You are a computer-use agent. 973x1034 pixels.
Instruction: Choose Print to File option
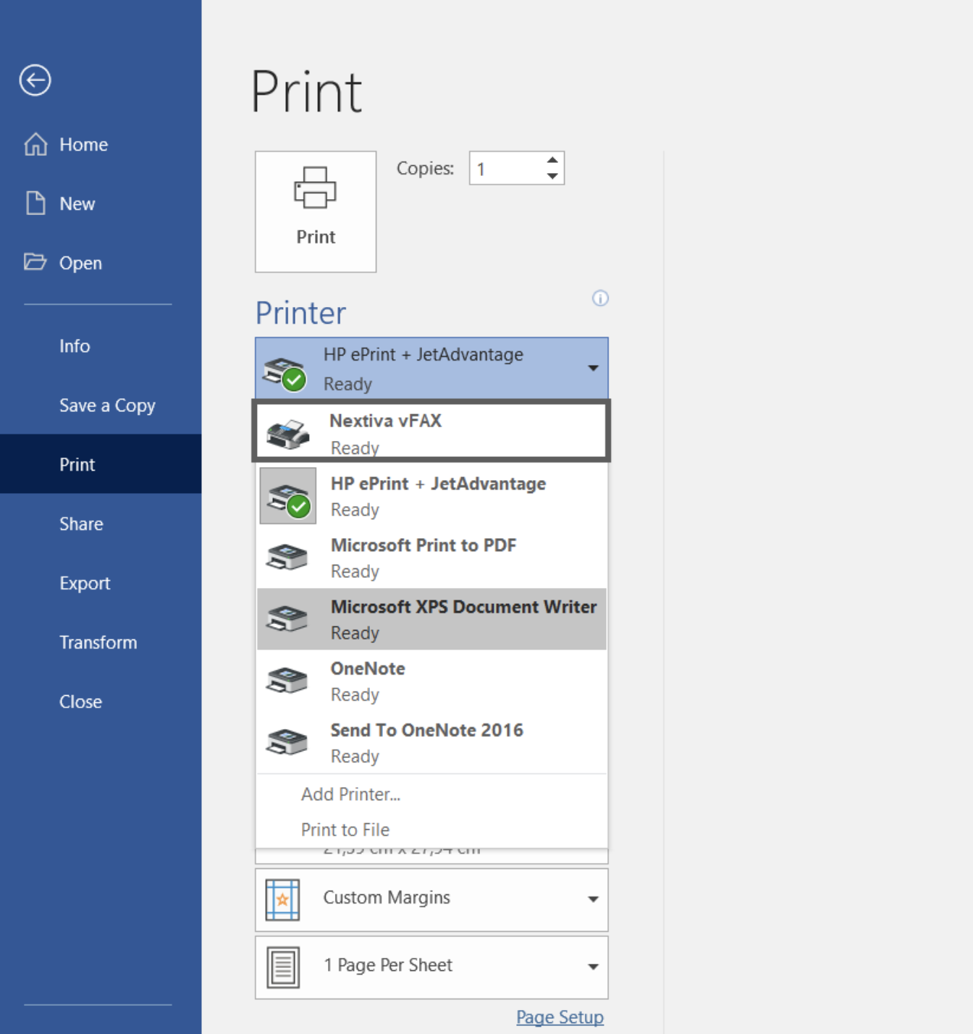(x=431, y=830)
